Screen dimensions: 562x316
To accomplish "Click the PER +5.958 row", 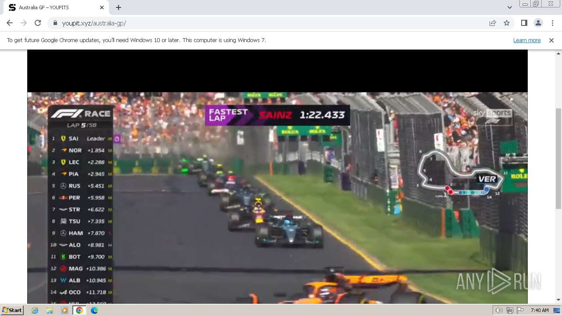I will coord(81,197).
